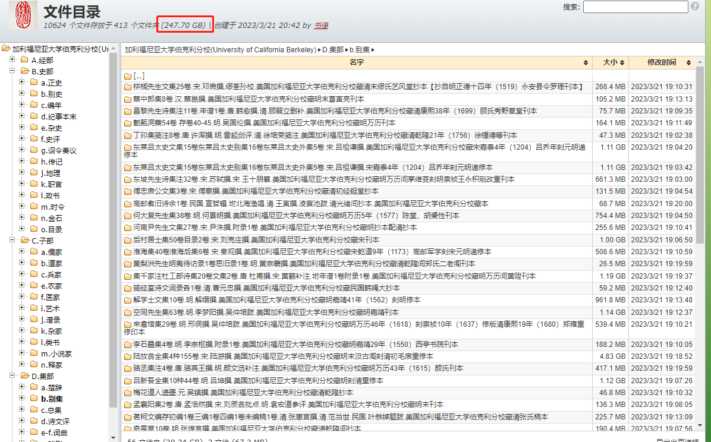Click folder icon beside 昌黎先生诗集注11卷 row
Image resolution: width=711 pixels, height=442 pixels.
click(x=128, y=111)
